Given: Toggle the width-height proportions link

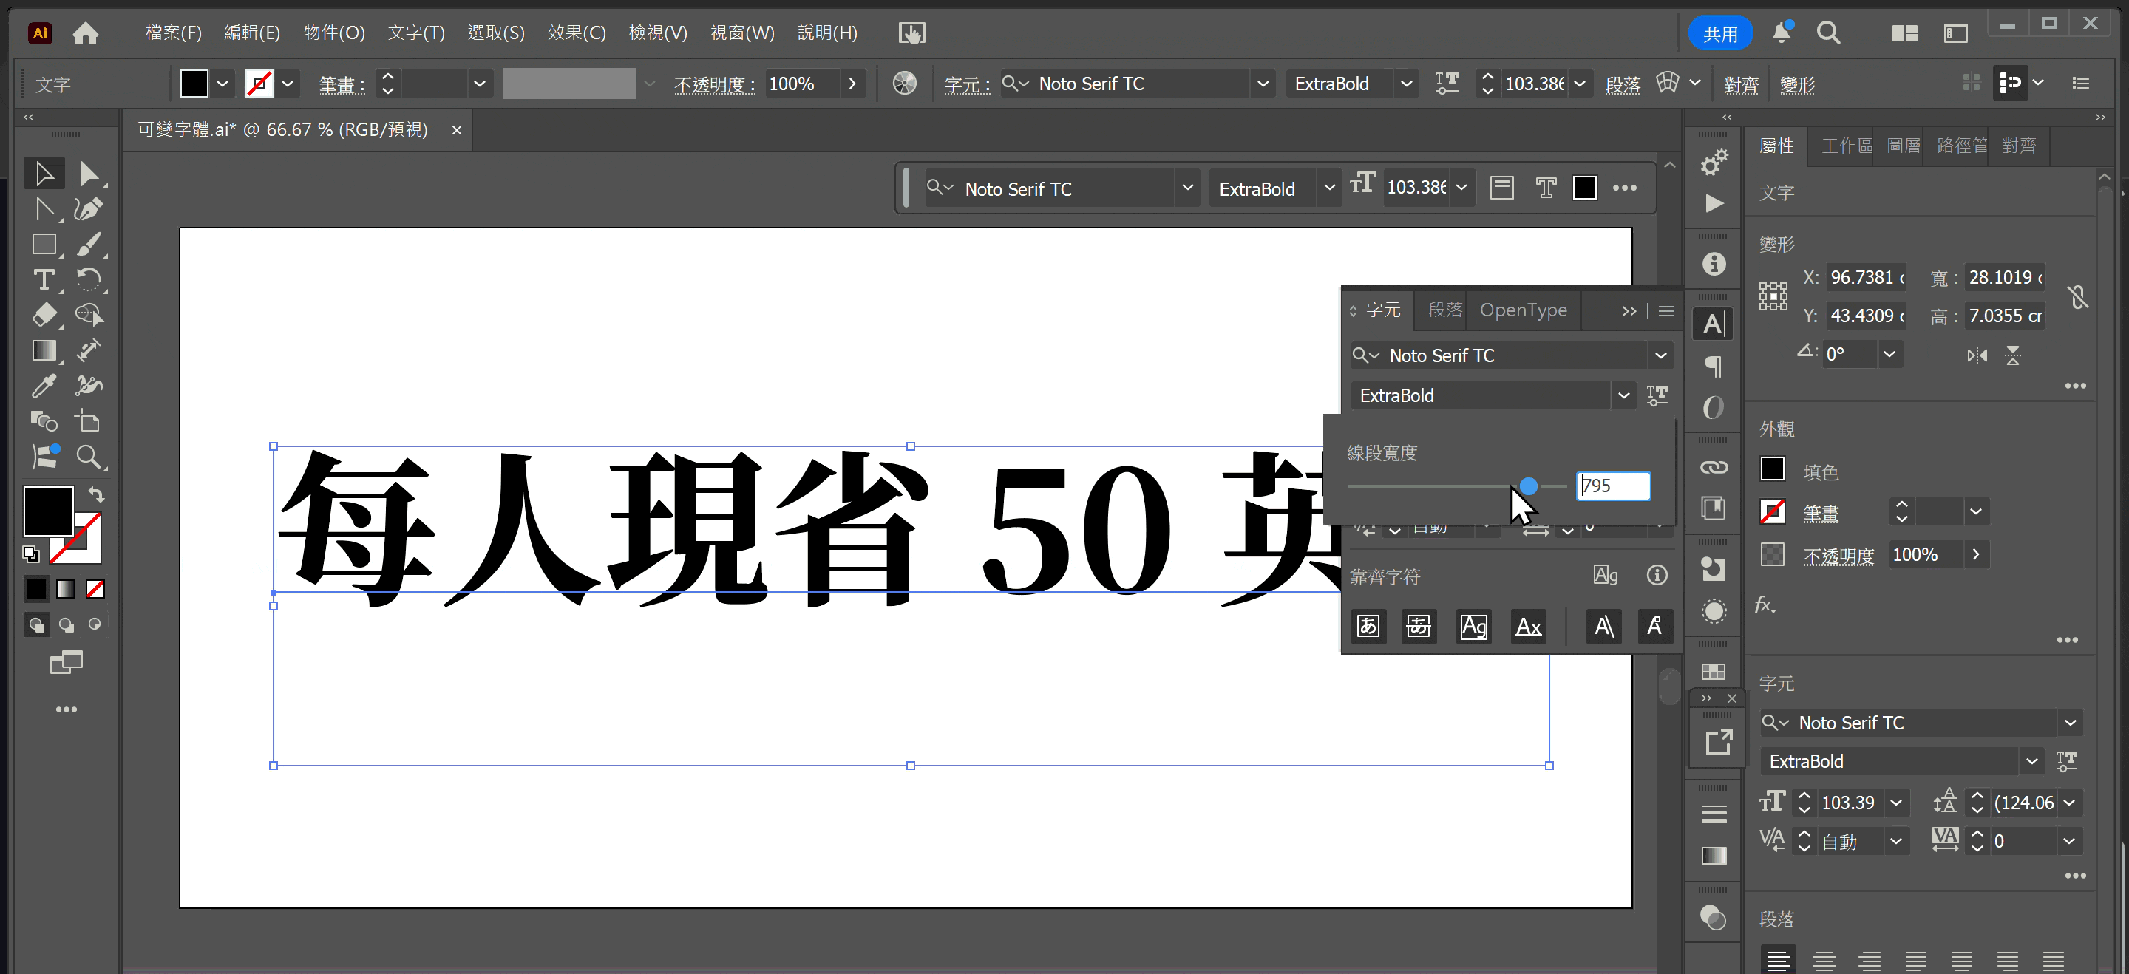Looking at the screenshot, I should pos(2079,296).
